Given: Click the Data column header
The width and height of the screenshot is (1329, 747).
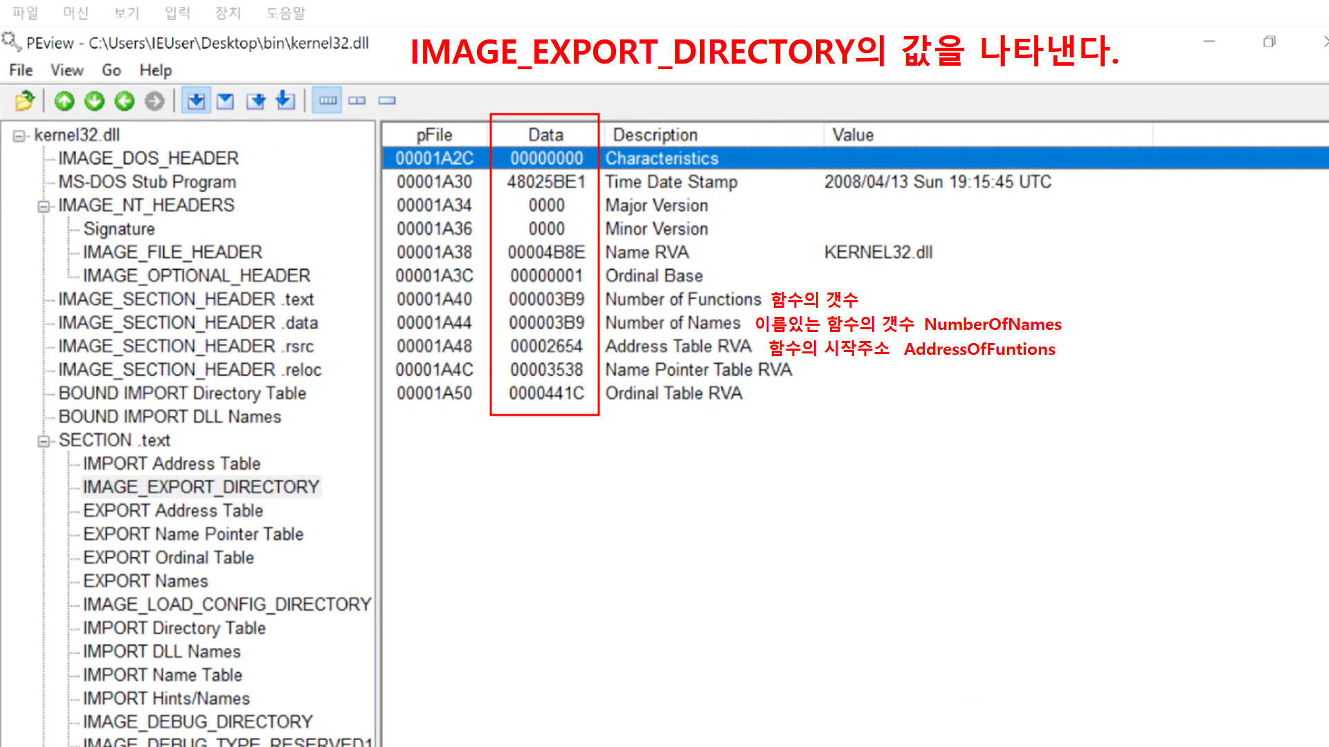Looking at the screenshot, I should pyautogui.click(x=546, y=135).
